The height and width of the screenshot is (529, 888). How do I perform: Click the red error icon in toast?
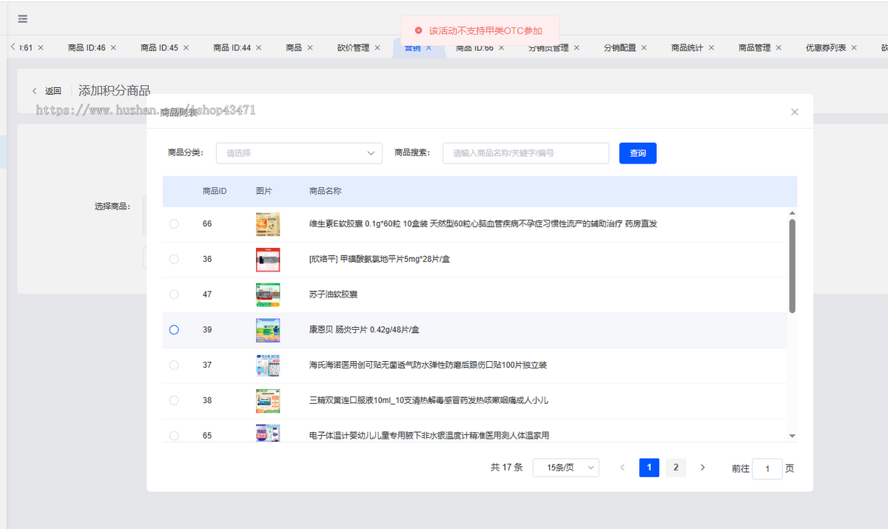418,30
